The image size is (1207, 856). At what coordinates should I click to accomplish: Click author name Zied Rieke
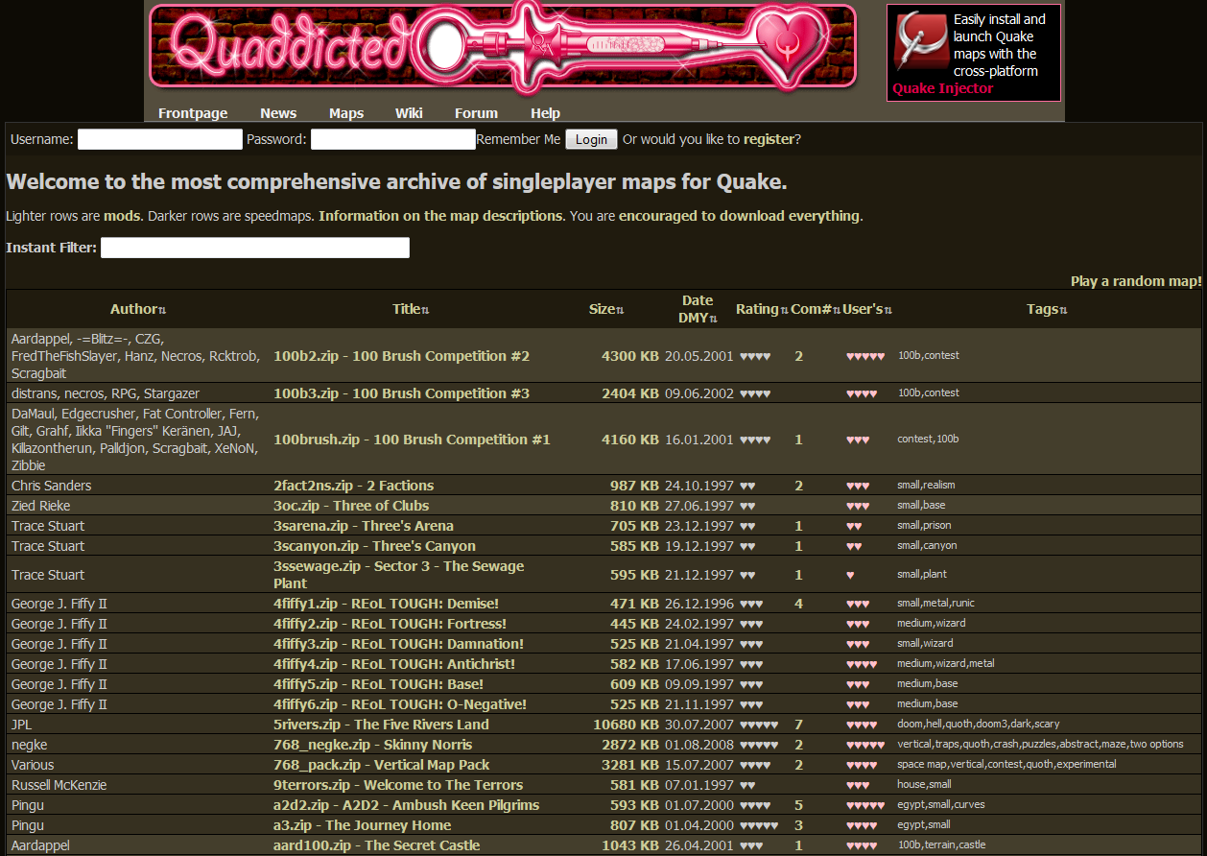tap(40, 506)
